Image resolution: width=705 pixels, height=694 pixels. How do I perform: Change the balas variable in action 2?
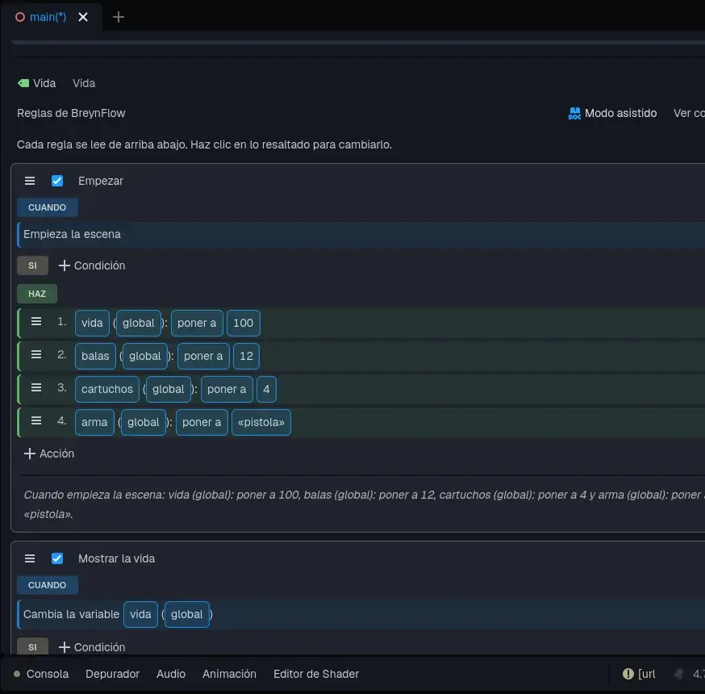[x=95, y=356]
